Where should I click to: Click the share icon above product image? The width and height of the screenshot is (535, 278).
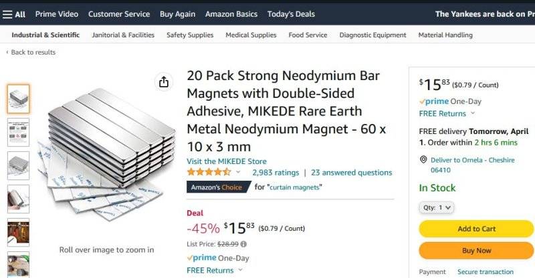163,82
